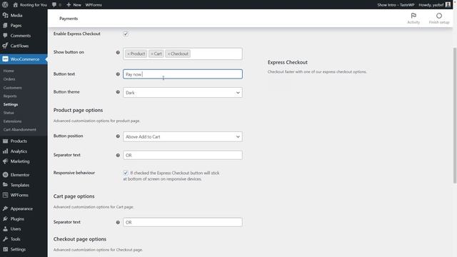This screenshot has width=457, height=257.
Task: Click help icon next to Button position
Action: [118, 136]
